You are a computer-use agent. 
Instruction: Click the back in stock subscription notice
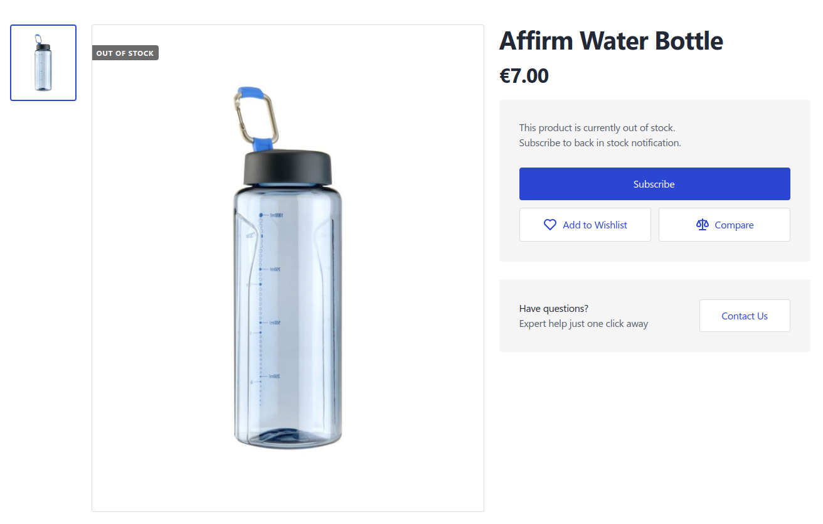coord(600,142)
